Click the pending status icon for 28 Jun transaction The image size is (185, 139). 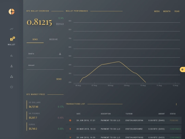tap(70, 120)
